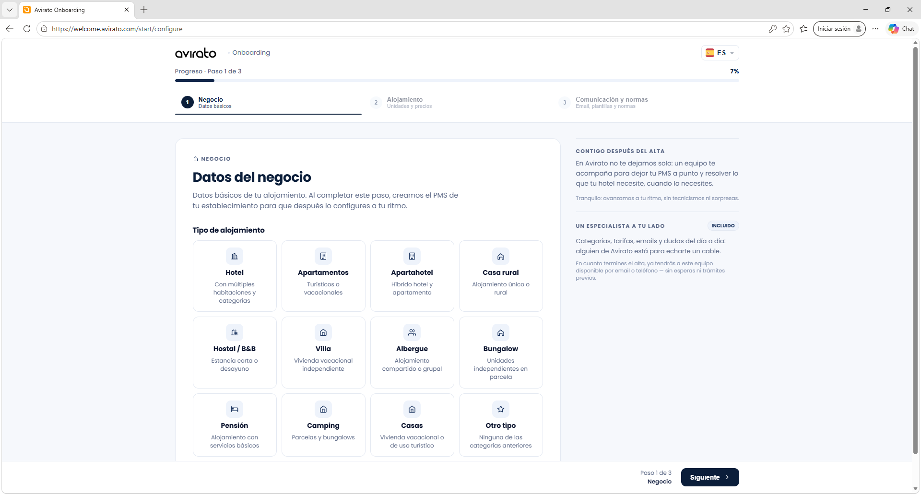Click the page vertical scrollbar

[915, 249]
